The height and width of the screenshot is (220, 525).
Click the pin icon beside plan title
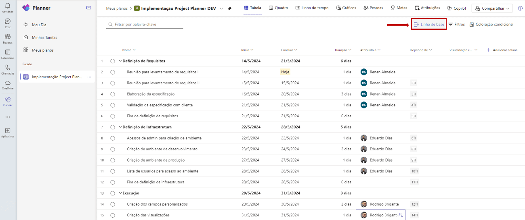tap(230, 8)
